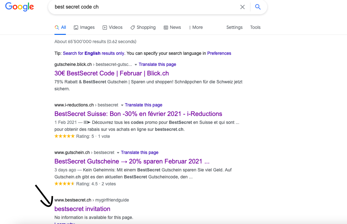
Task: Click 'Translate this page' for gutschein.ch
Action: tap(140, 153)
